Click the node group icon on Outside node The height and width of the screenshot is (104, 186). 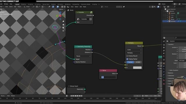coord(91,12)
